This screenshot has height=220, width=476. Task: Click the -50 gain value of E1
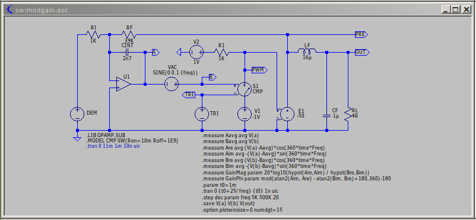(300, 115)
